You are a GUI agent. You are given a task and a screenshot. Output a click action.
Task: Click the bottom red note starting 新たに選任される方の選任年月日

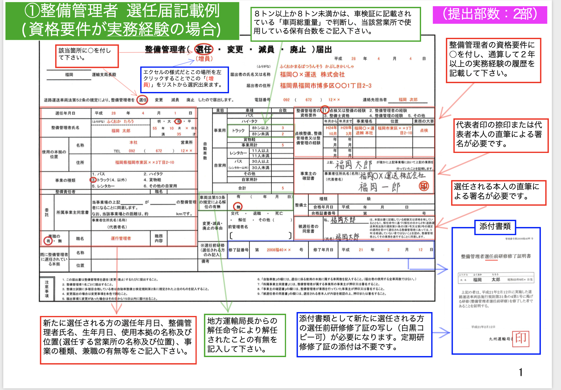click(118, 339)
